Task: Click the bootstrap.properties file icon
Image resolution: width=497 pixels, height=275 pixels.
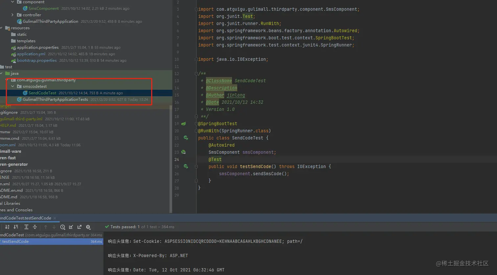Action: tap(13, 61)
